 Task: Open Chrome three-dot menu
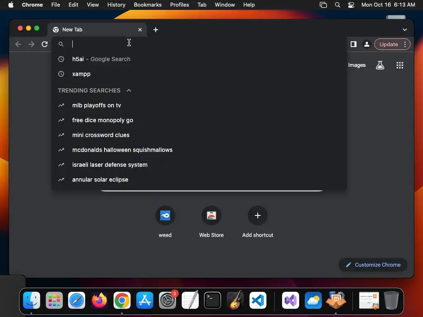click(405, 44)
